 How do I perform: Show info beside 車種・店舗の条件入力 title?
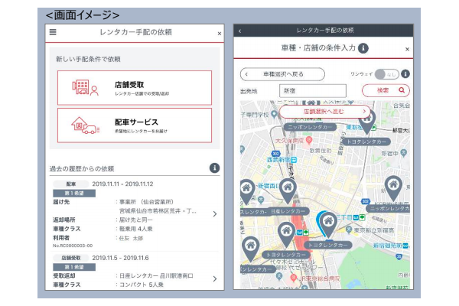(x=363, y=47)
